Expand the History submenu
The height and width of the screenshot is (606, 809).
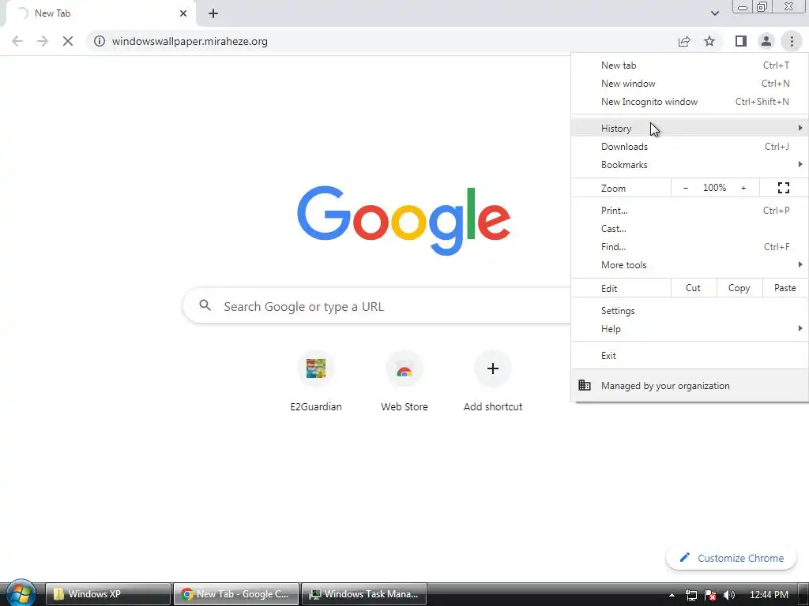(x=690, y=128)
